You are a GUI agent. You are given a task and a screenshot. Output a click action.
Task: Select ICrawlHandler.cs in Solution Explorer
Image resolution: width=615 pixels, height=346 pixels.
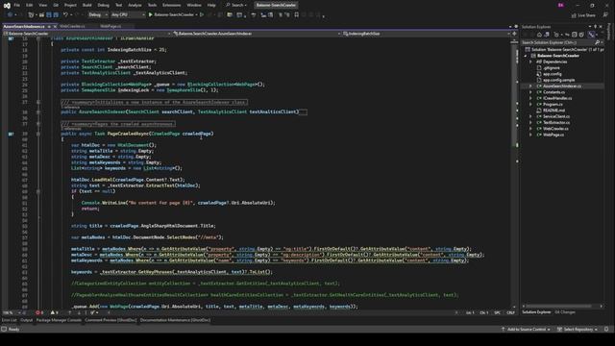(557, 98)
